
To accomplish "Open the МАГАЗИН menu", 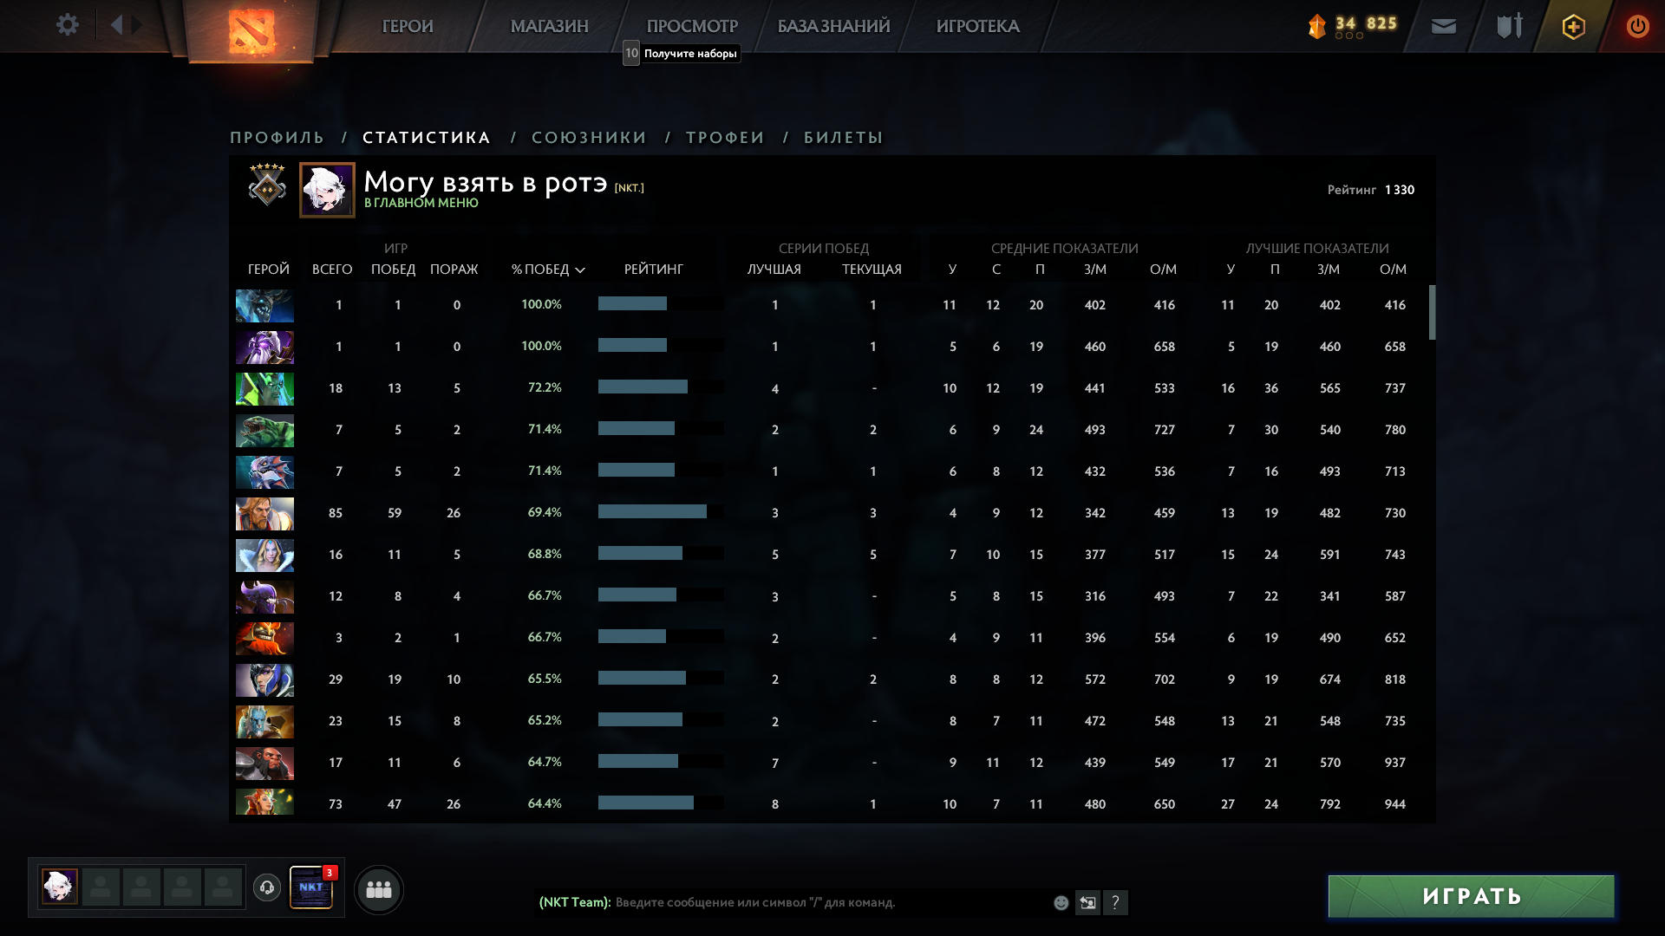I will tap(549, 26).
